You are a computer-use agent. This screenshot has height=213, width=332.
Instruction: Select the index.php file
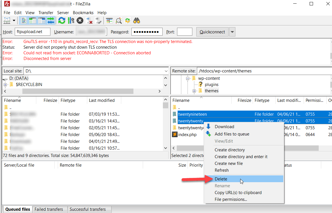pyautogui.click(x=187, y=135)
